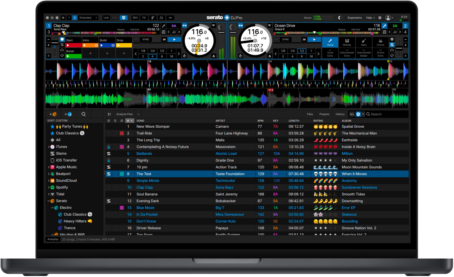
Task: Toggle the Bass stem on deck 2
Action: [x=364, y=42]
